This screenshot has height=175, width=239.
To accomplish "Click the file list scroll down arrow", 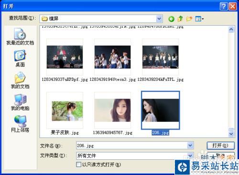I will (x=231, y=134).
